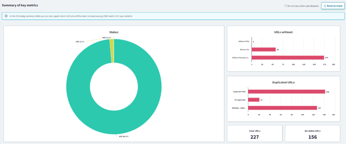Click the Duplicate titles bar
Screen dimensions: 346x144
pos(287,92)
